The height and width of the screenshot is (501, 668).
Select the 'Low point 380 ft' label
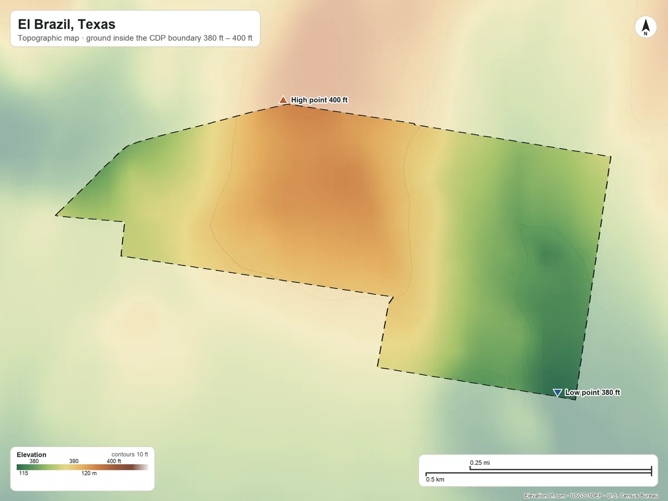[592, 392]
